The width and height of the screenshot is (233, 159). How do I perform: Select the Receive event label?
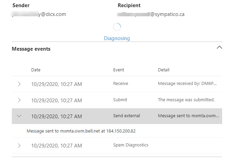(120, 84)
